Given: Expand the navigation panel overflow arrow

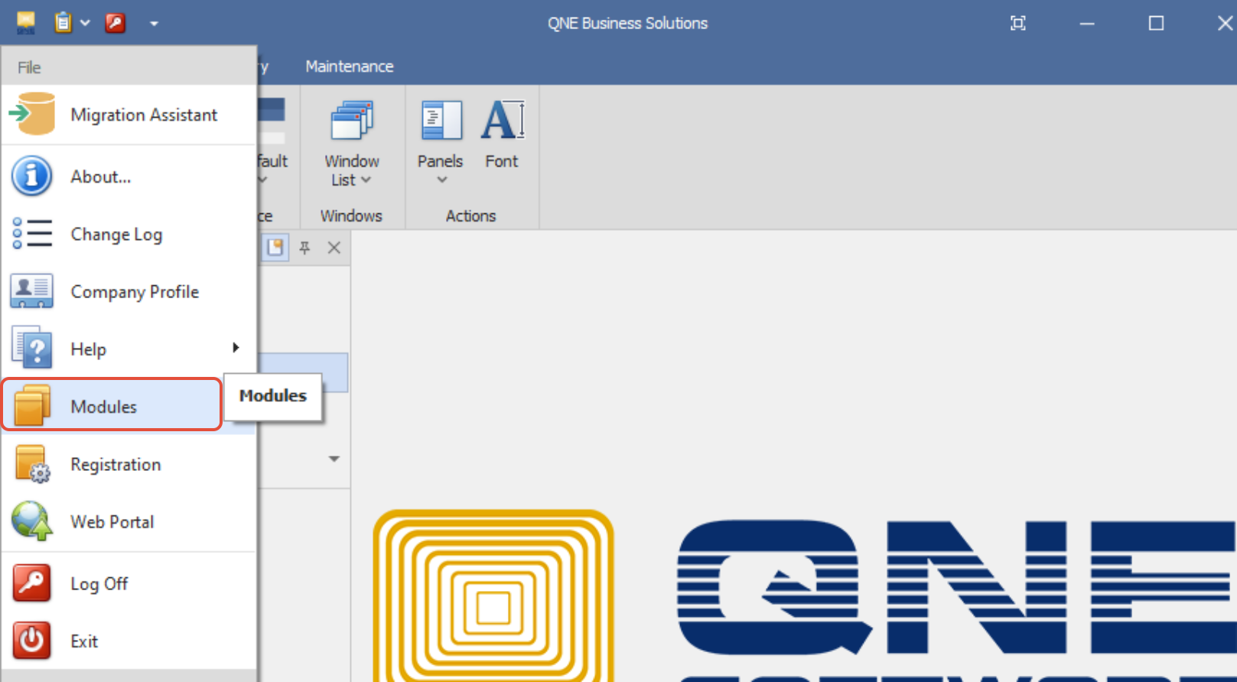Looking at the screenshot, I should [334, 459].
